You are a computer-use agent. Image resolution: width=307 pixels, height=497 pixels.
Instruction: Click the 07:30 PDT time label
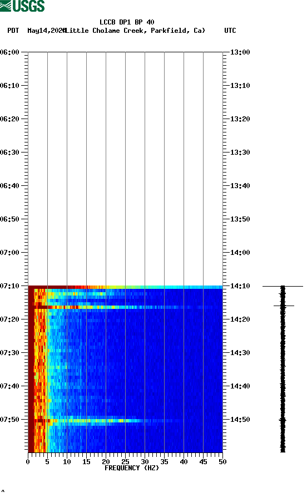pyautogui.click(x=9, y=353)
